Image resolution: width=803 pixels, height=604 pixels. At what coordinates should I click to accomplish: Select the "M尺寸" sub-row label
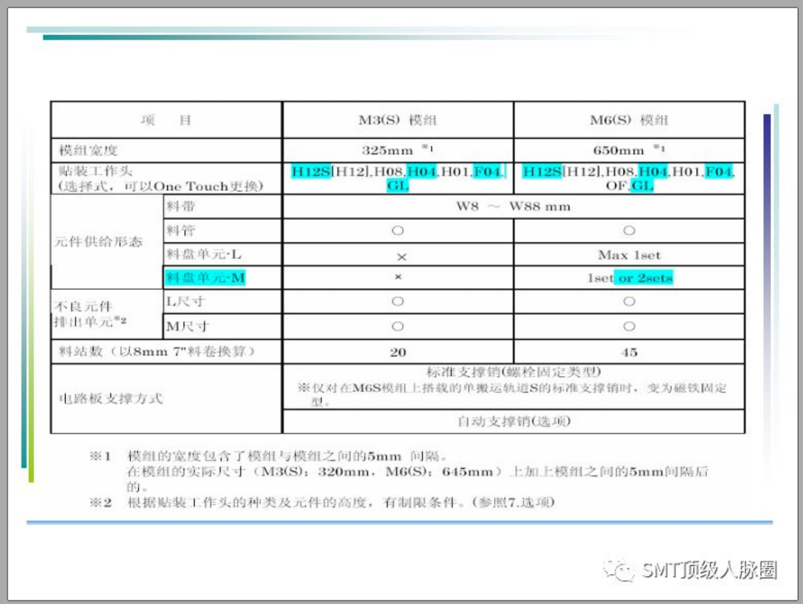[188, 326]
